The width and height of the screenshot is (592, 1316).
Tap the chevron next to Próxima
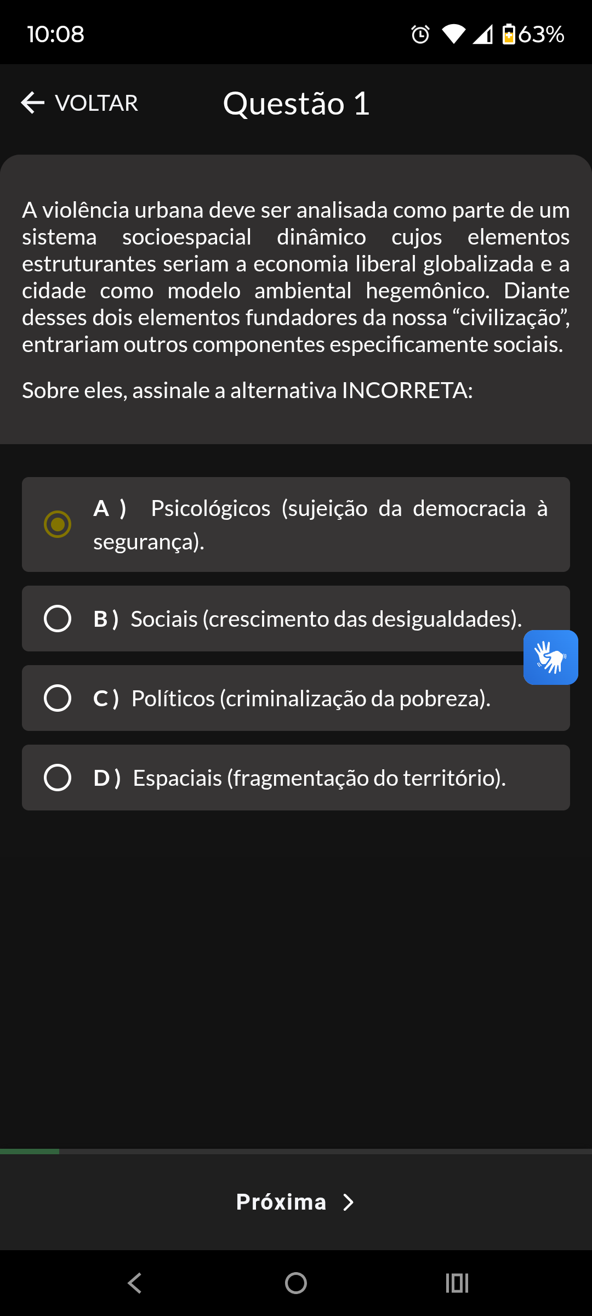pyautogui.click(x=348, y=1202)
